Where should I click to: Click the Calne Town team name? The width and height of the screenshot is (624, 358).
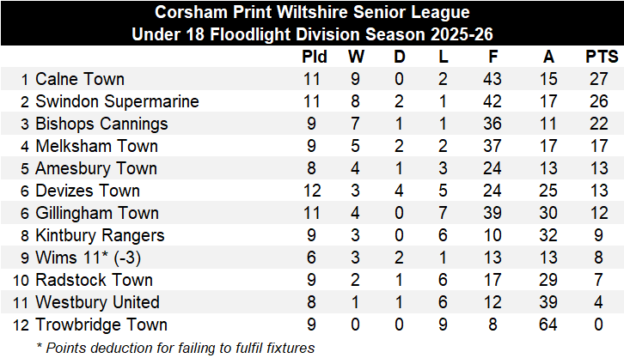click(x=80, y=79)
